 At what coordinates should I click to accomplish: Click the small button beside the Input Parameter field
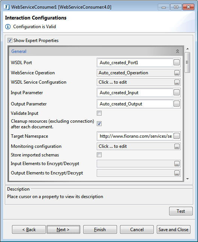(x=177, y=92)
